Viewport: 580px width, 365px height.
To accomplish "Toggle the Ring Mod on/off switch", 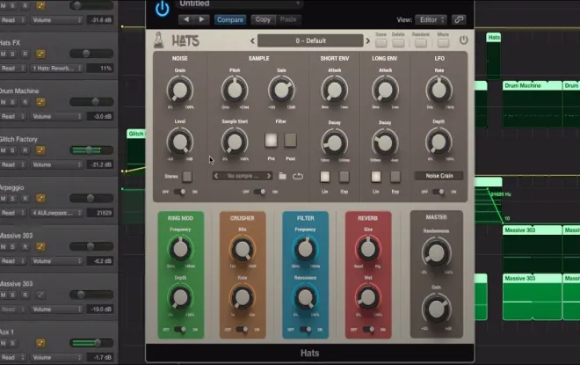I will coord(180,329).
